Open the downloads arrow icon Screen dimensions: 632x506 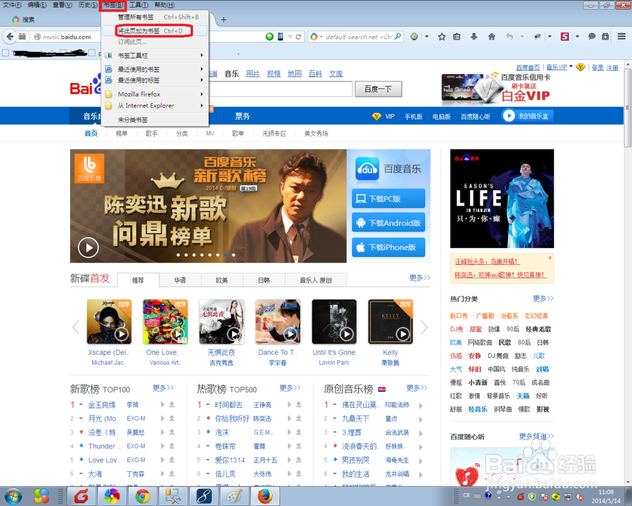coord(474,37)
